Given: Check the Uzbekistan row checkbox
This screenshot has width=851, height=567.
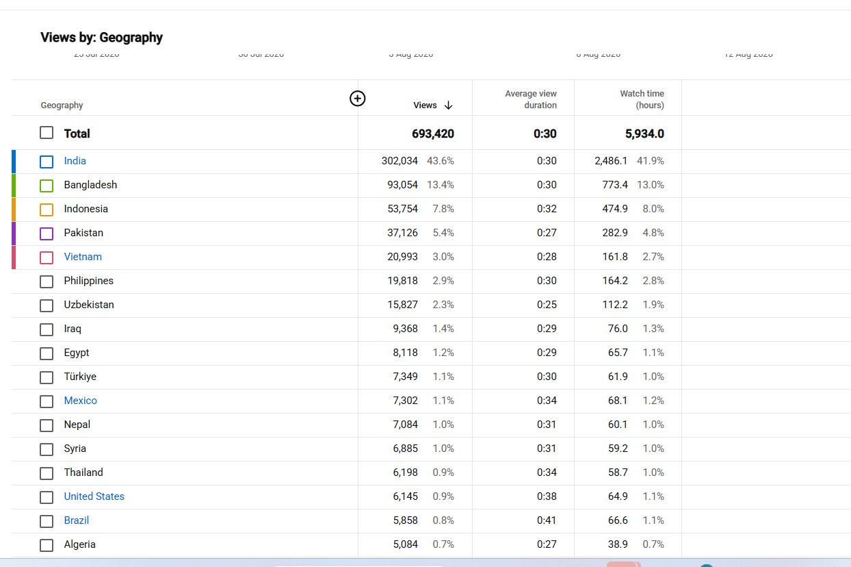Looking at the screenshot, I should point(47,305).
